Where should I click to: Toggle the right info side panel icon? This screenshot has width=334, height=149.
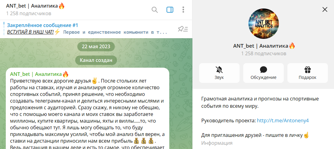coord(170,10)
